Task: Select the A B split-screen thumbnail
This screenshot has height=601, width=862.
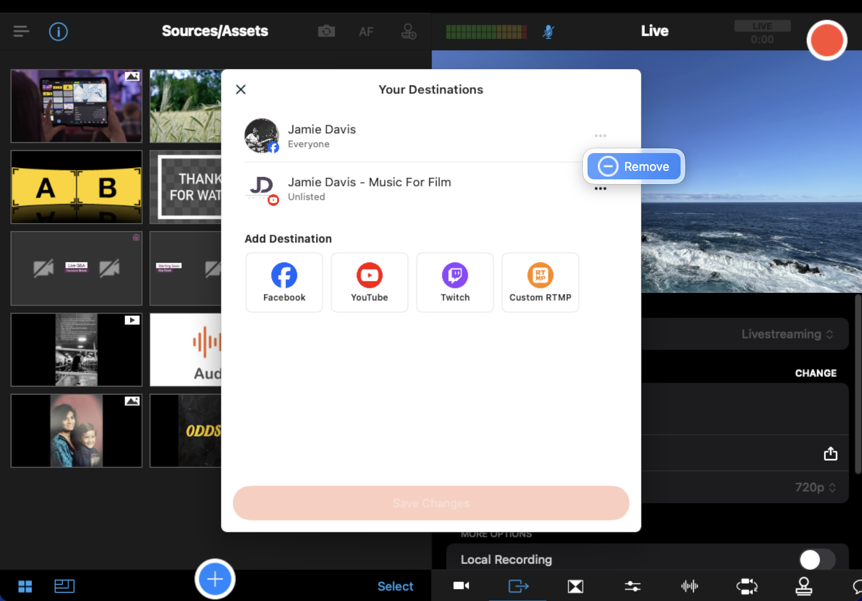Action: click(x=77, y=187)
